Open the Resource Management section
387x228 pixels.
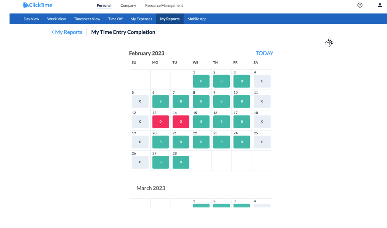coord(164,6)
